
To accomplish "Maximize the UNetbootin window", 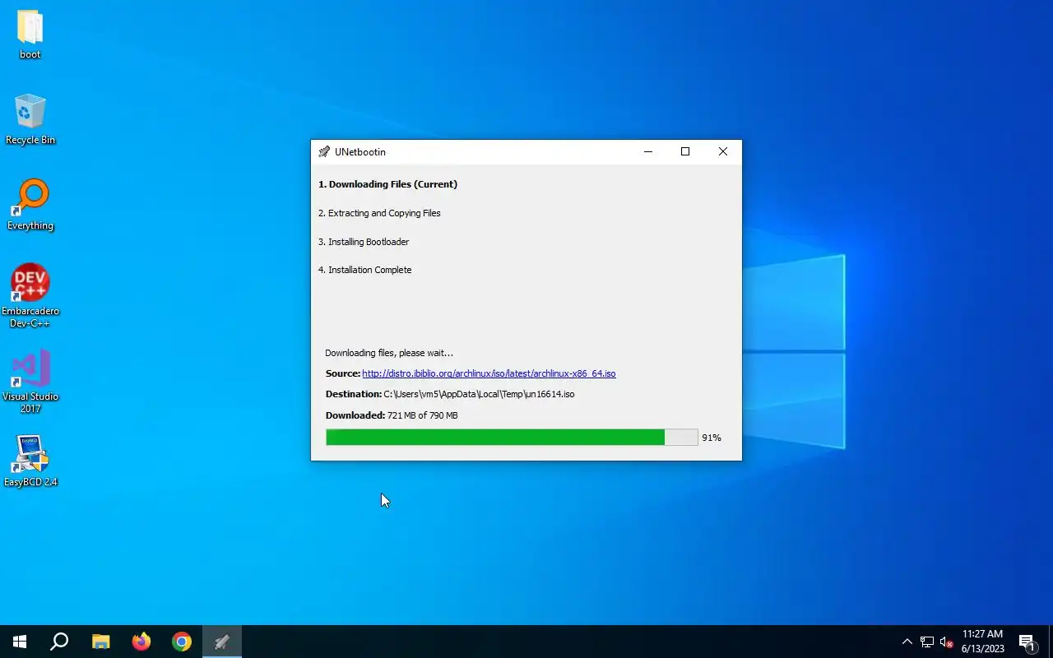I will click(x=685, y=151).
